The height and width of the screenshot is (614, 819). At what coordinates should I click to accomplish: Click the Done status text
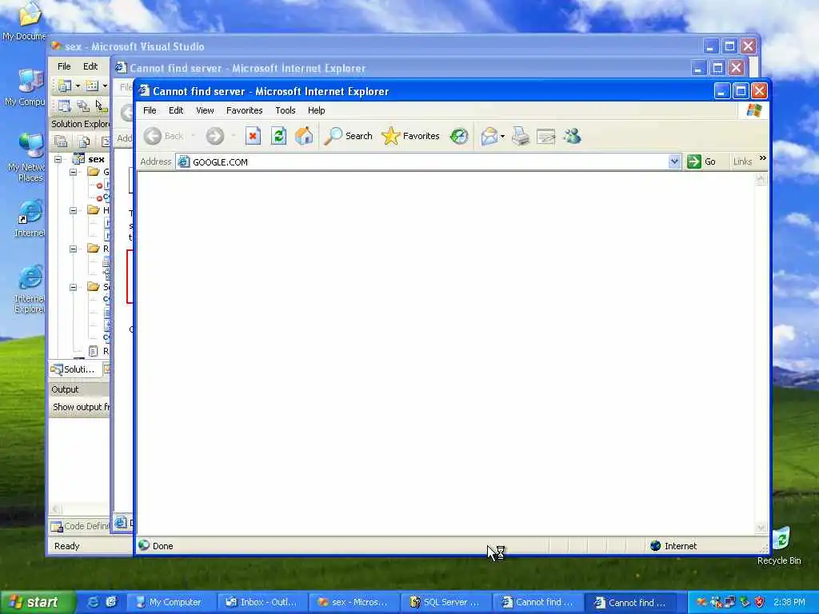[x=163, y=546]
